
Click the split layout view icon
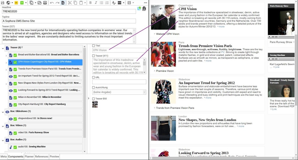(x=120, y=3)
